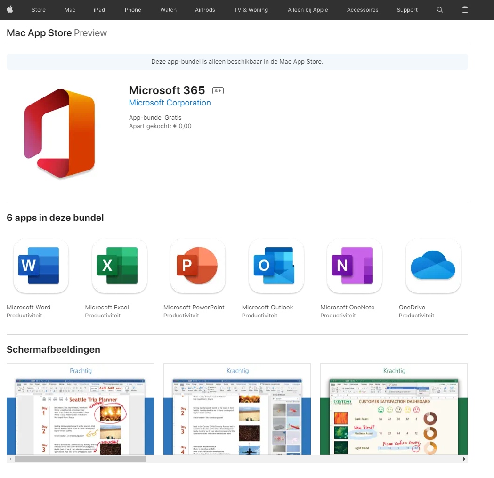Open the OneDrive cloud app icon
Screen dimensions: 494x478
coord(433,266)
